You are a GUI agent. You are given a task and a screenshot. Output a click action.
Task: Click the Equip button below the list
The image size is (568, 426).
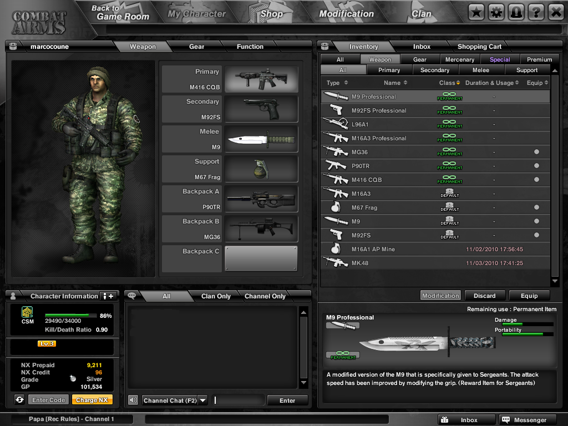pyautogui.click(x=529, y=296)
